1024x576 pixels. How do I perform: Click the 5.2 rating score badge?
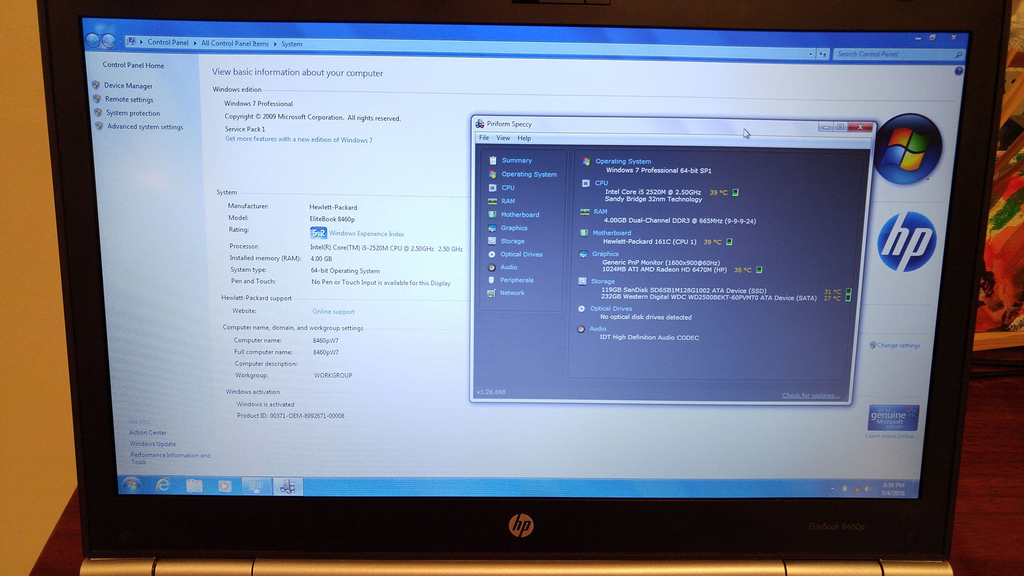click(x=318, y=233)
